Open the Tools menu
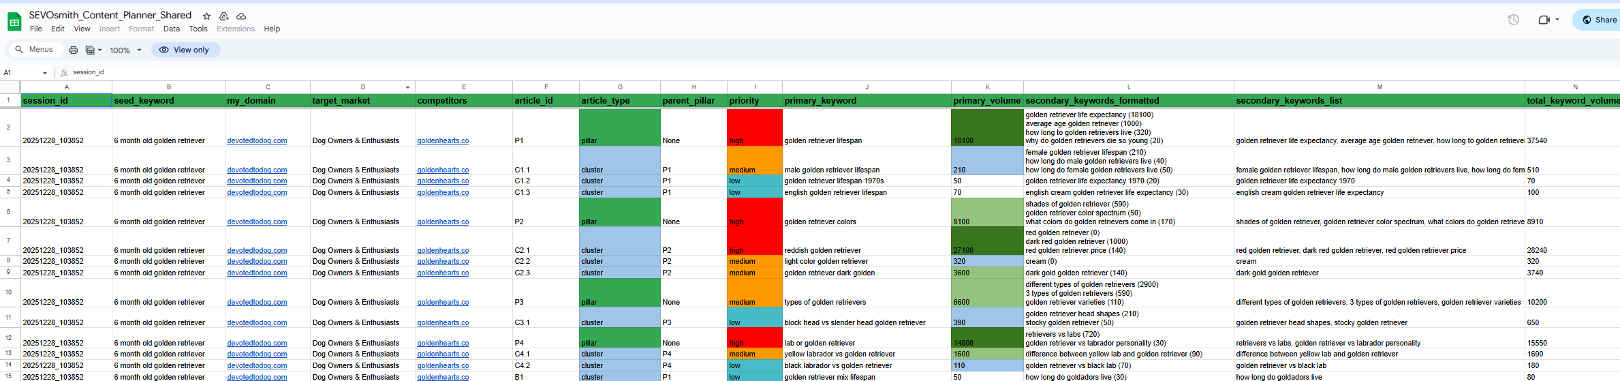This screenshot has width=1620, height=381. pyautogui.click(x=198, y=29)
